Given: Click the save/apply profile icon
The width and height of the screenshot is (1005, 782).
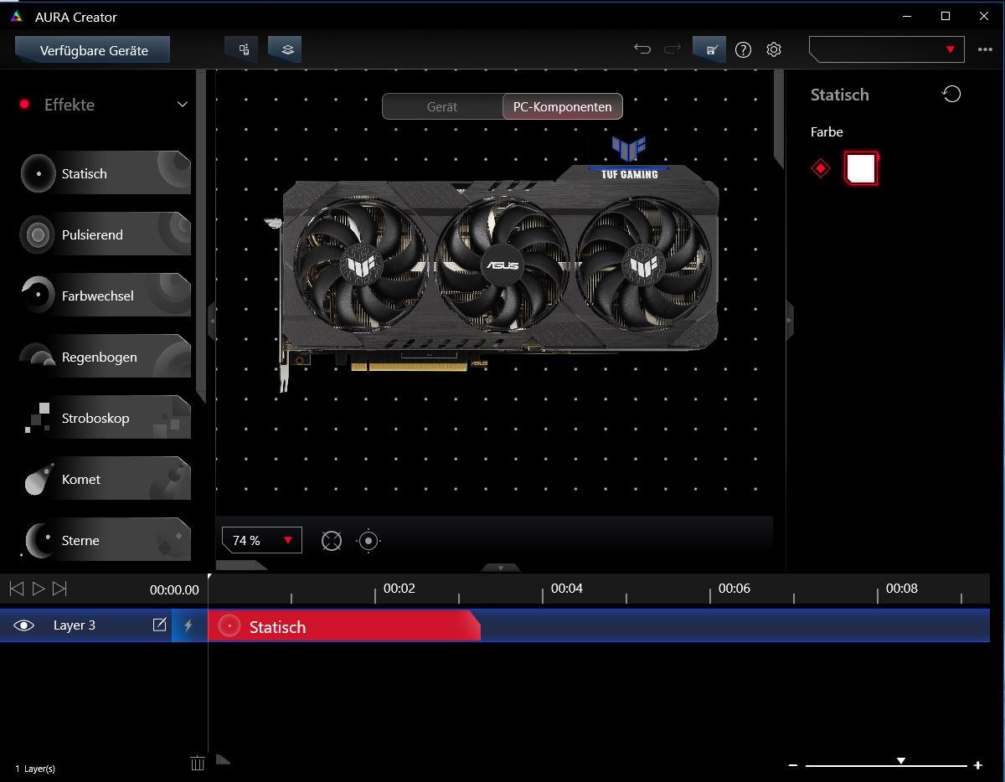Looking at the screenshot, I should coord(710,49).
